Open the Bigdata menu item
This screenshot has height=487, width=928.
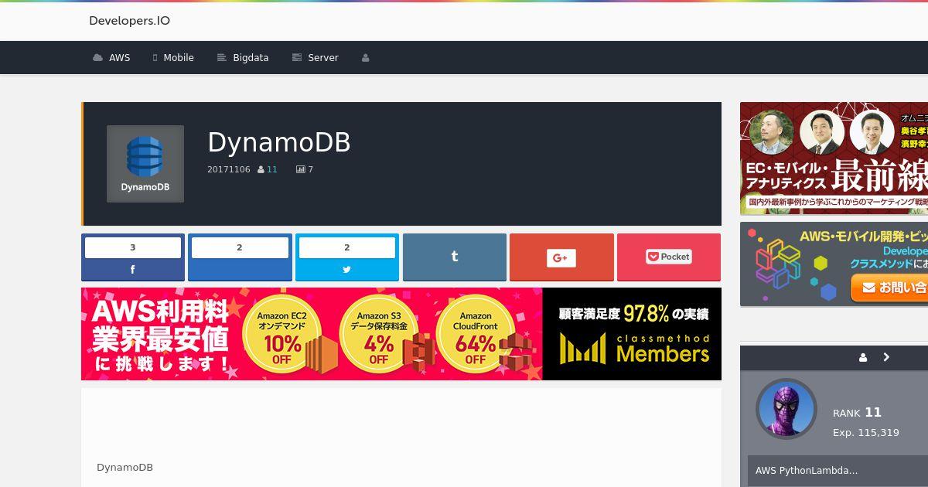[x=243, y=58]
